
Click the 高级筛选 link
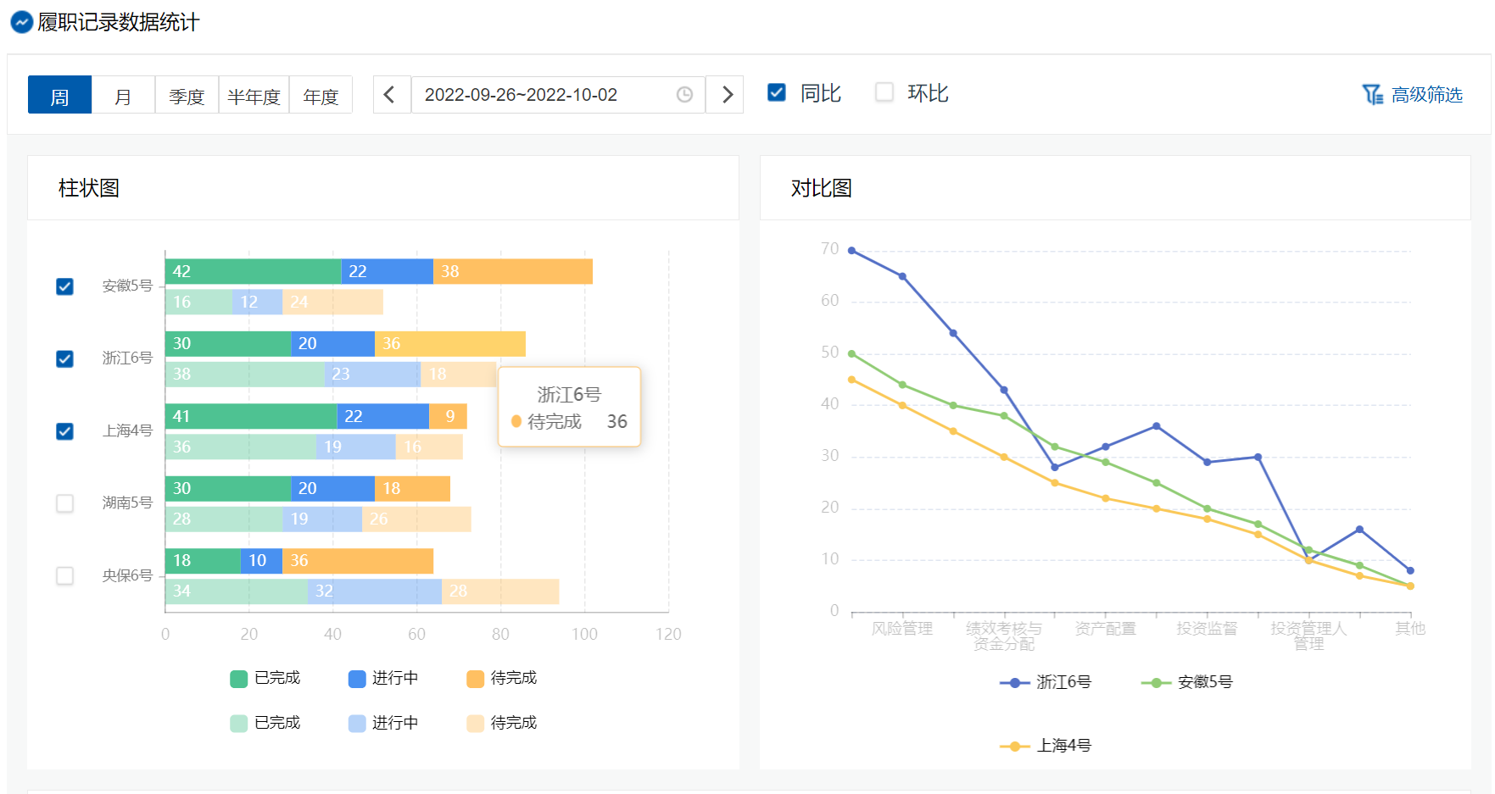pos(1426,95)
